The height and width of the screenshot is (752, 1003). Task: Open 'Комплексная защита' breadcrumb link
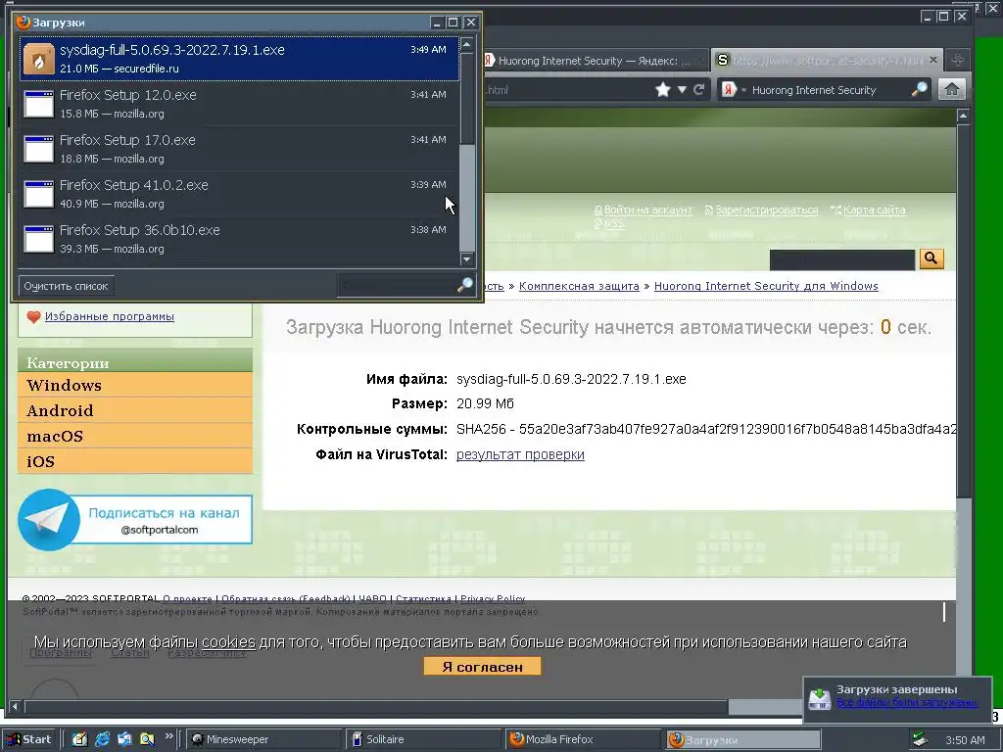click(x=579, y=286)
